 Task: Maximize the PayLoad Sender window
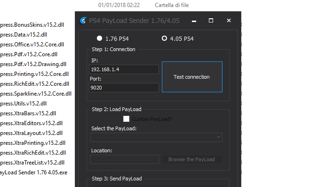point(211,21)
